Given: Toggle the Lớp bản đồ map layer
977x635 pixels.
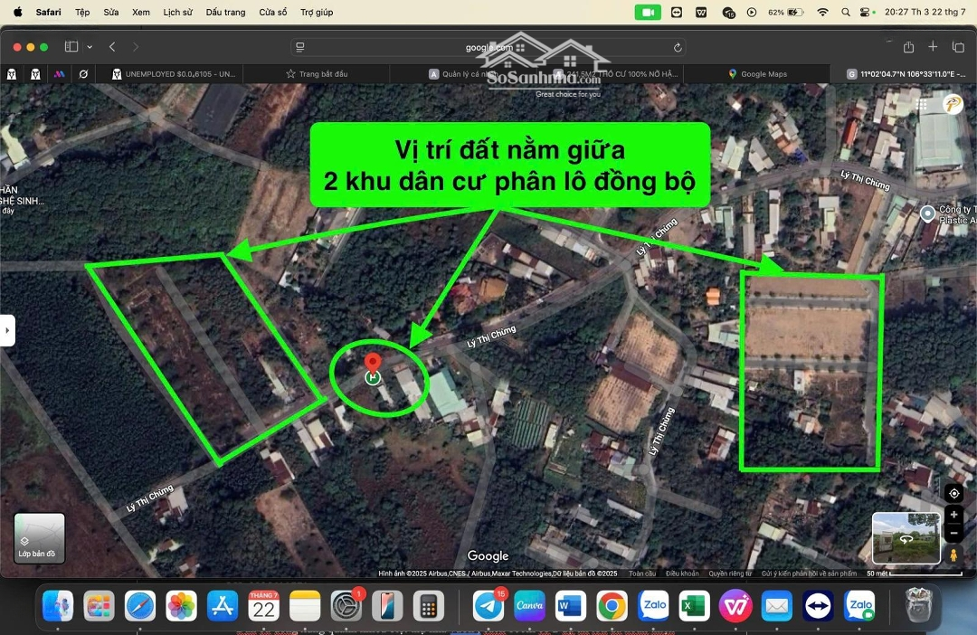Looking at the screenshot, I should click(39, 537).
